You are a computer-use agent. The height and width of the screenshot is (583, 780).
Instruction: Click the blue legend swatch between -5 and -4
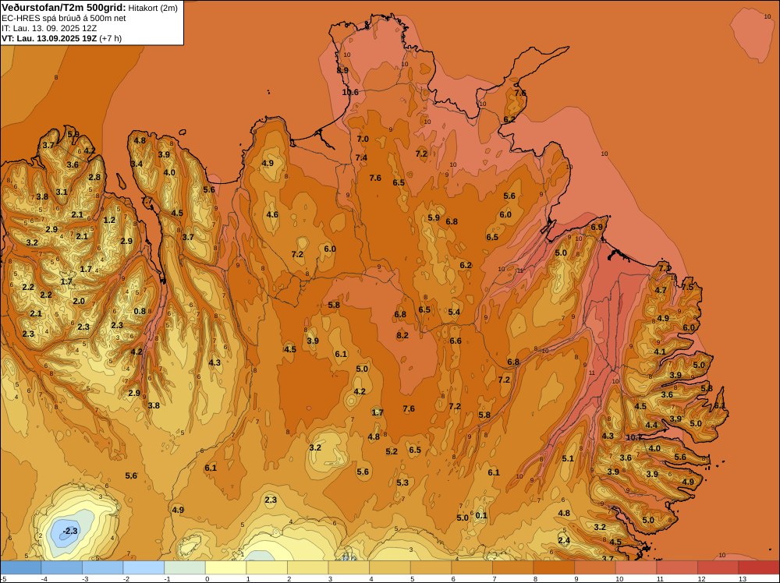21,567
